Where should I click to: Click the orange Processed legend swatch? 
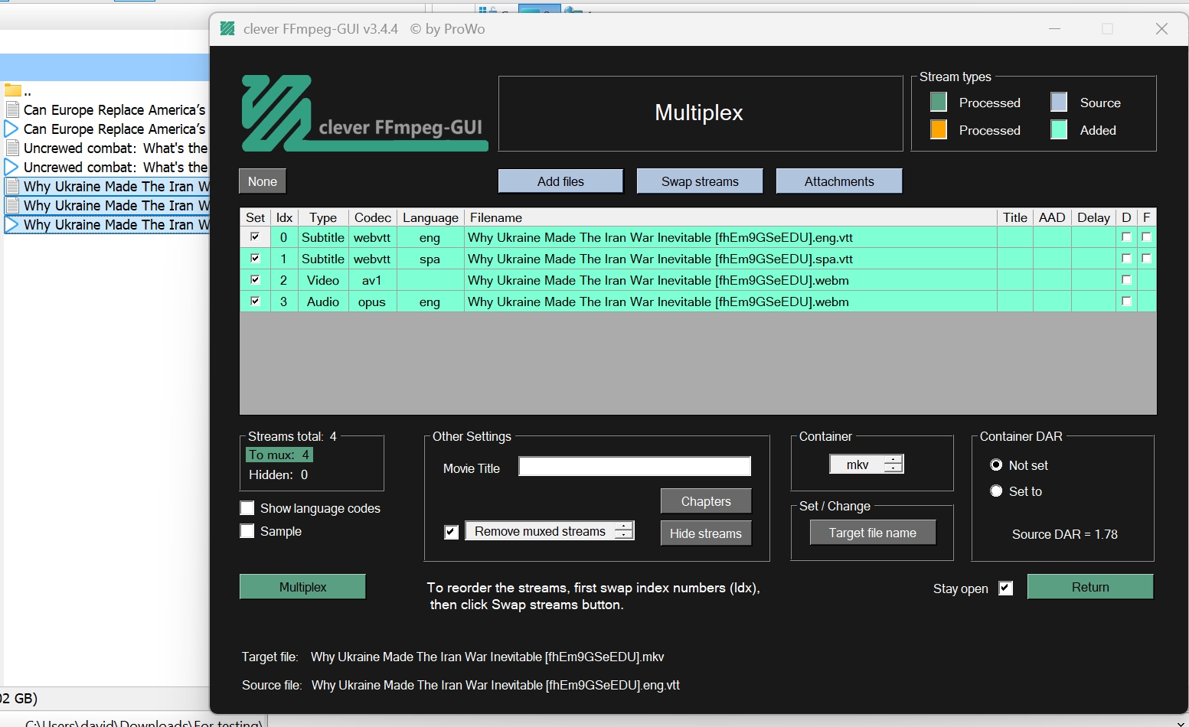(x=939, y=129)
